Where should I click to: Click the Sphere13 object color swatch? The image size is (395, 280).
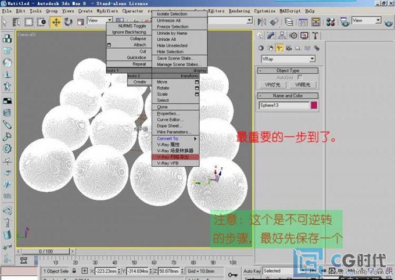click(314, 105)
